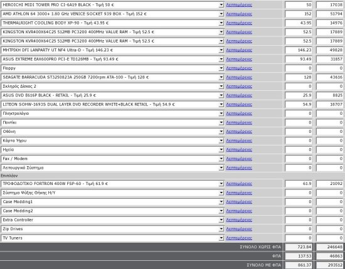Open the Zip Drives dropdown
Screen dimensions: 345x269
[x=112, y=229]
